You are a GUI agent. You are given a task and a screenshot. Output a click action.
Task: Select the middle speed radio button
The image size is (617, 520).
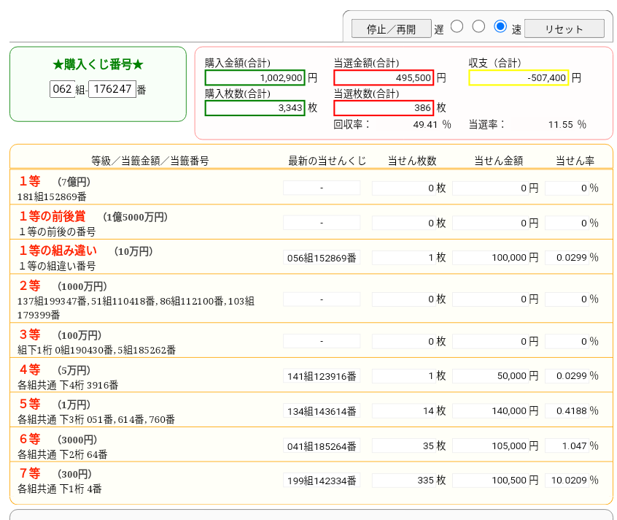478,26
